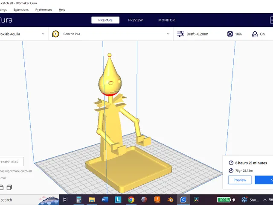The height and width of the screenshot is (205, 273).
Task: Click the nightmare catch all object name
Action: pos(16,171)
